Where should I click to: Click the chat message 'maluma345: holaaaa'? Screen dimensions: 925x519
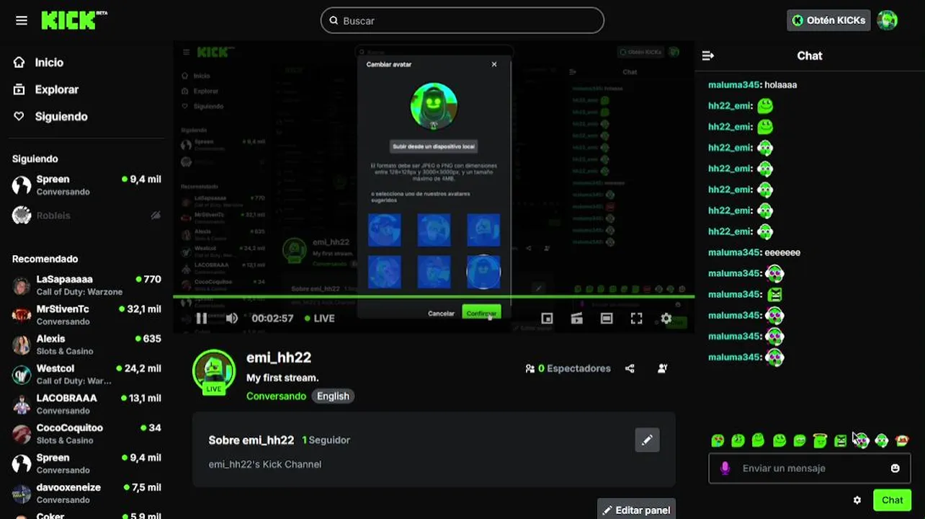(x=752, y=85)
